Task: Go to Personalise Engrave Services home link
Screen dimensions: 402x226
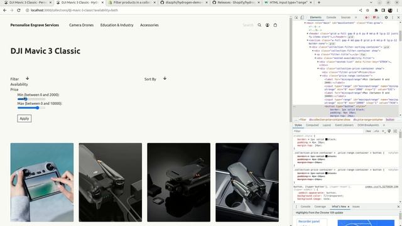Action: coord(35,25)
